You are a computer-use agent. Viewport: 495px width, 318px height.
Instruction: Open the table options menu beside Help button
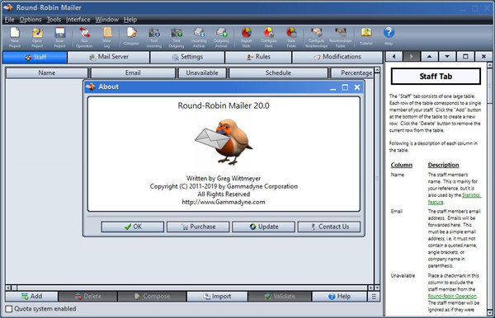click(x=374, y=297)
